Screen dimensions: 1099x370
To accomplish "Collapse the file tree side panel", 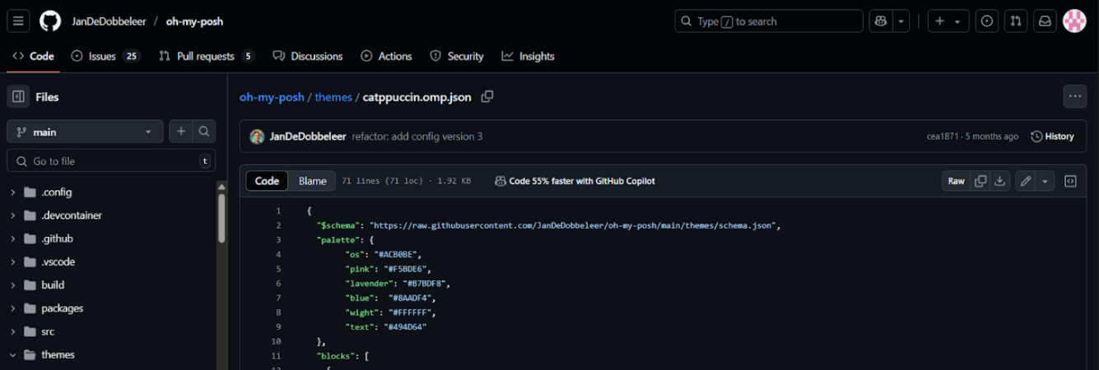I will [x=18, y=97].
